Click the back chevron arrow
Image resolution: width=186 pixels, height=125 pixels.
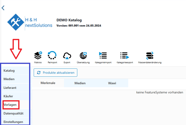pos(3,8)
